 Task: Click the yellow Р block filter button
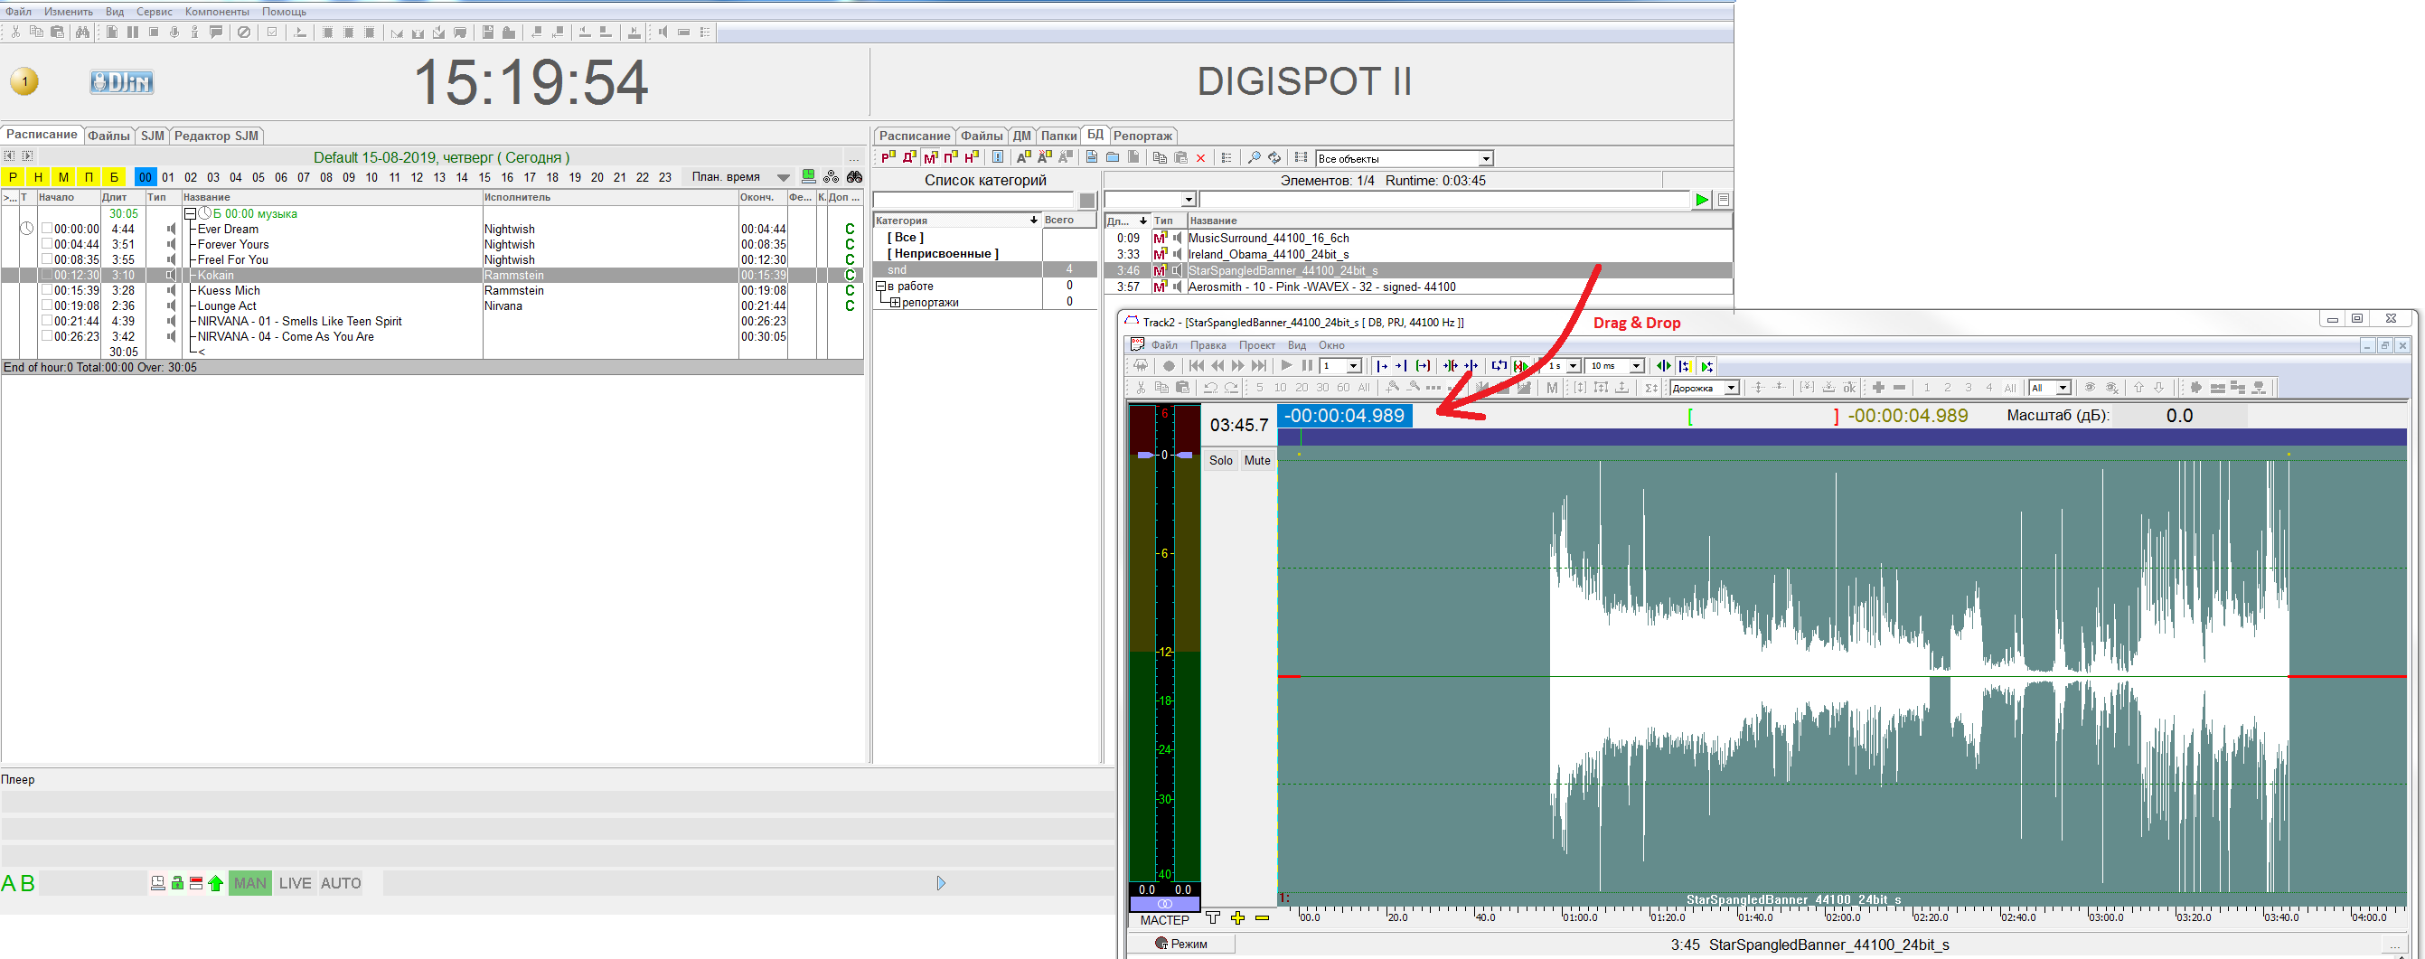13,177
